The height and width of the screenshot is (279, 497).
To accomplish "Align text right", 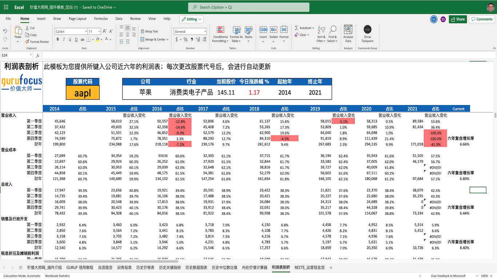I will pyautogui.click(x=134, y=35).
